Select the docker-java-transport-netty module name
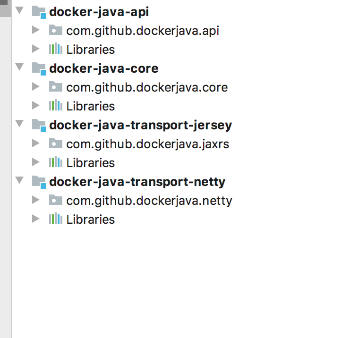This screenshot has width=359, height=338. (x=137, y=182)
